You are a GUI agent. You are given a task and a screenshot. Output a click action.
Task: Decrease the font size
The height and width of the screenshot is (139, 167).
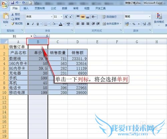pos(70,17)
